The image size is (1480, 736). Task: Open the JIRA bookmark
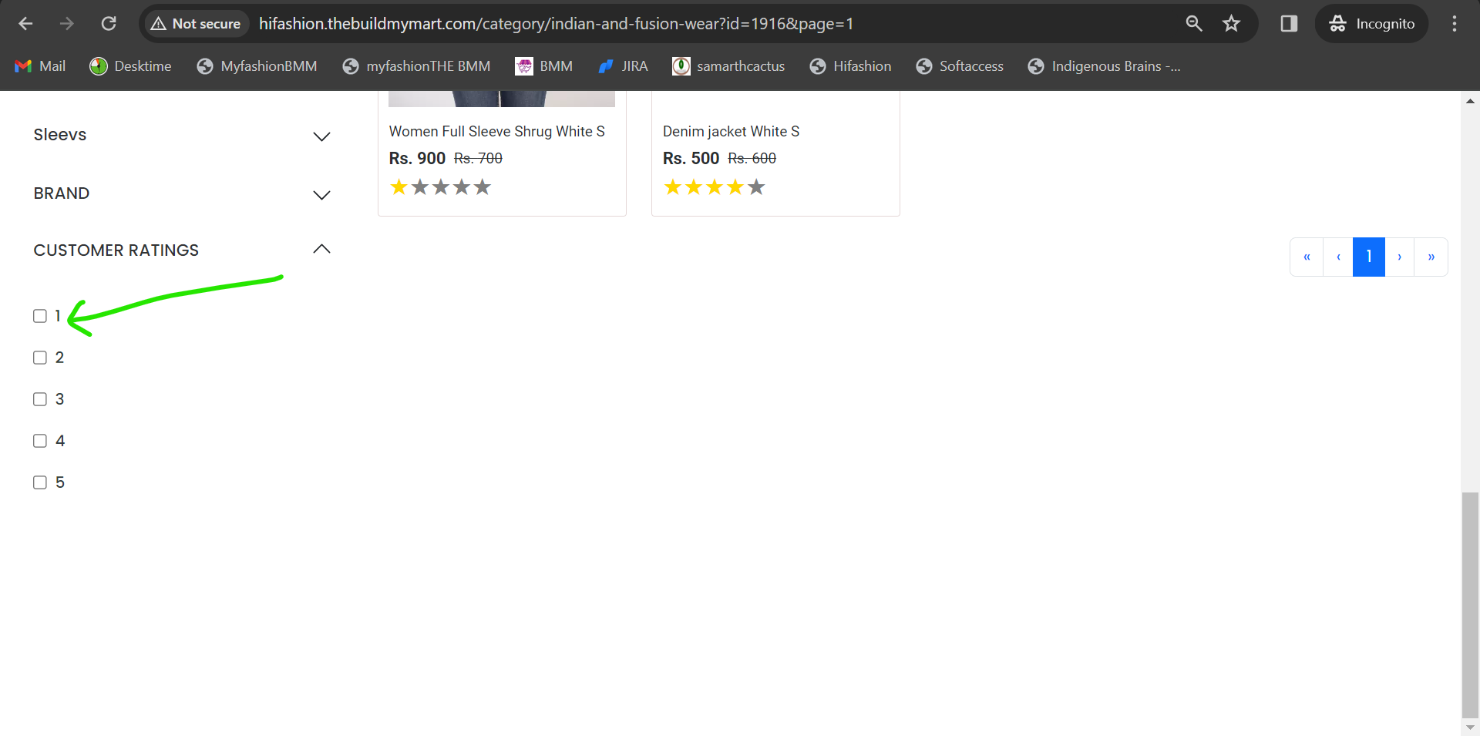[623, 66]
